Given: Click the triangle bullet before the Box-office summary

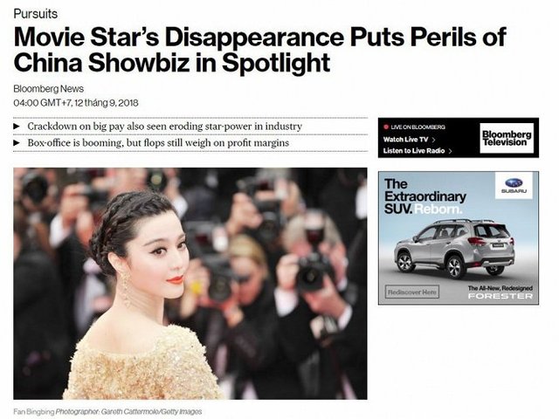Looking at the screenshot, I should (x=17, y=143).
